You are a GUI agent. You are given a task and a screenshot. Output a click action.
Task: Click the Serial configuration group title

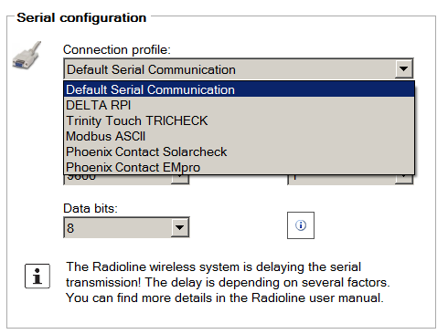(x=81, y=17)
